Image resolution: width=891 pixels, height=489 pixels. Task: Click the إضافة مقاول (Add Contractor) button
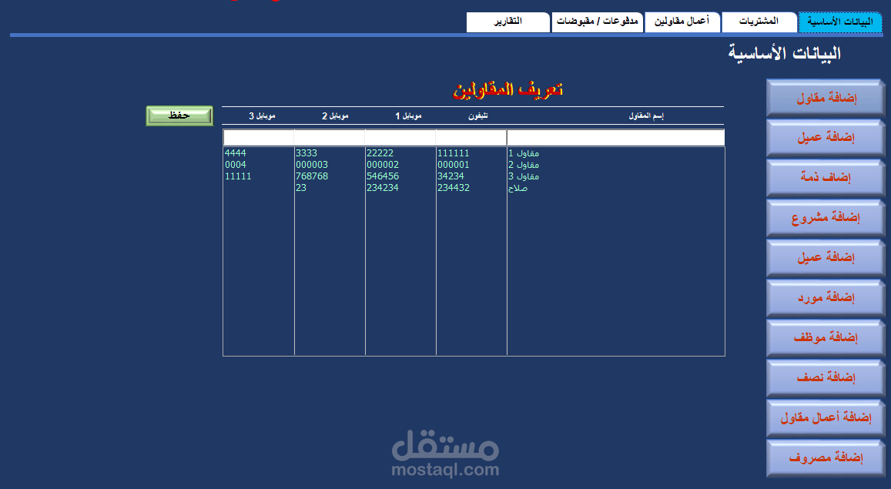pos(824,96)
